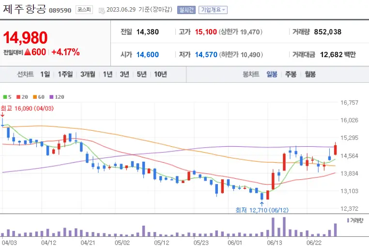Click the 하한가 10,490 lower limit text
Viewport: 369px width, 247px height.
pyautogui.click(x=241, y=55)
